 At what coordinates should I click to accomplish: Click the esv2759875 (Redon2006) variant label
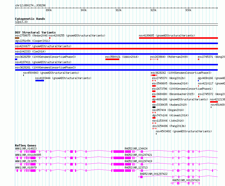[32, 35]
